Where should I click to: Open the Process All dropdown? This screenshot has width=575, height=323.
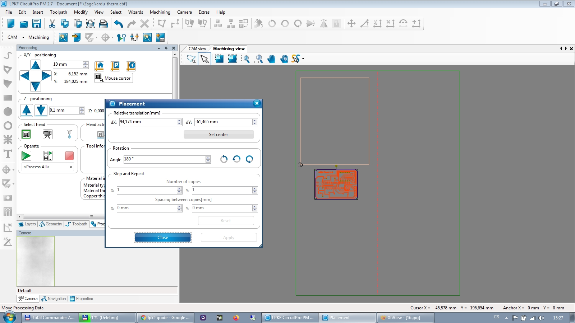pos(71,167)
